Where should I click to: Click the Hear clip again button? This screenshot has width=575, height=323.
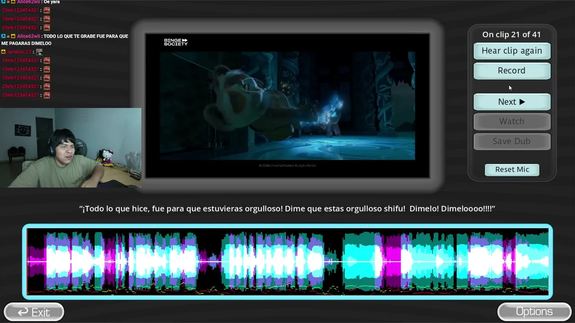(512, 51)
